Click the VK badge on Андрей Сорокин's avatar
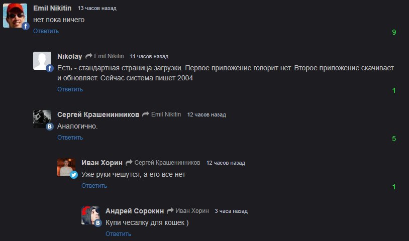Image resolution: width=409 pixels, height=241 pixels. coord(98,223)
